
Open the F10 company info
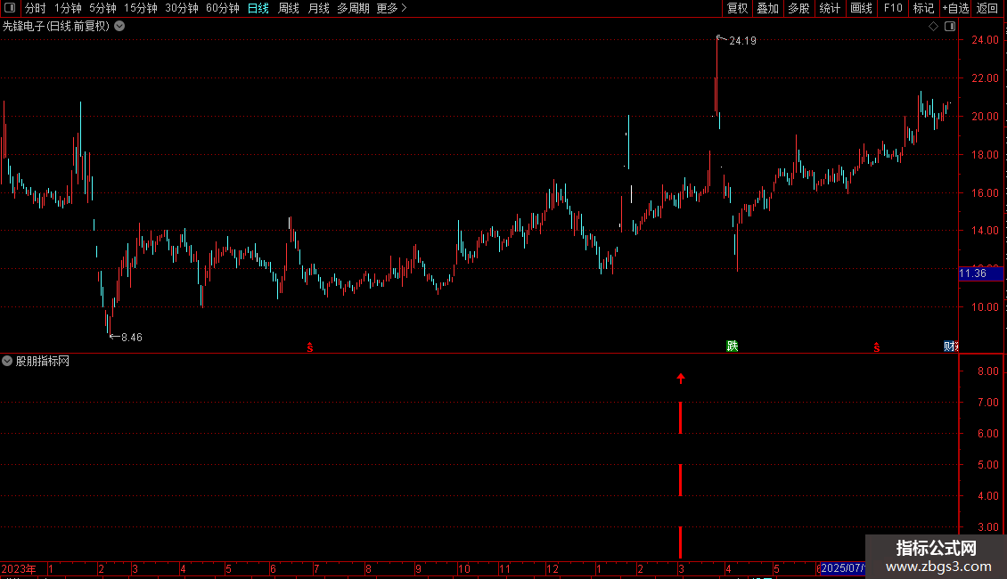(x=893, y=8)
